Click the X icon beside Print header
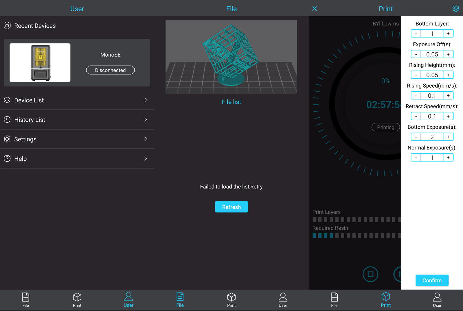This screenshot has width=463, height=311. point(315,9)
